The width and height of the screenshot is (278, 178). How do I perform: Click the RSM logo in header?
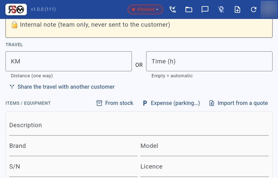(16, 9)
